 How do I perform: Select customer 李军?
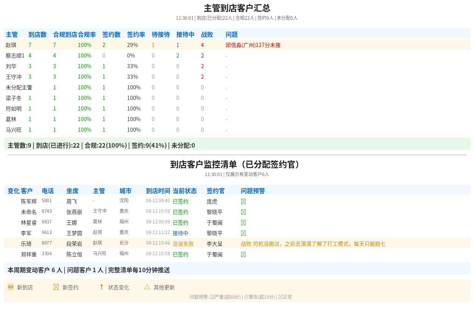point(26,233)
